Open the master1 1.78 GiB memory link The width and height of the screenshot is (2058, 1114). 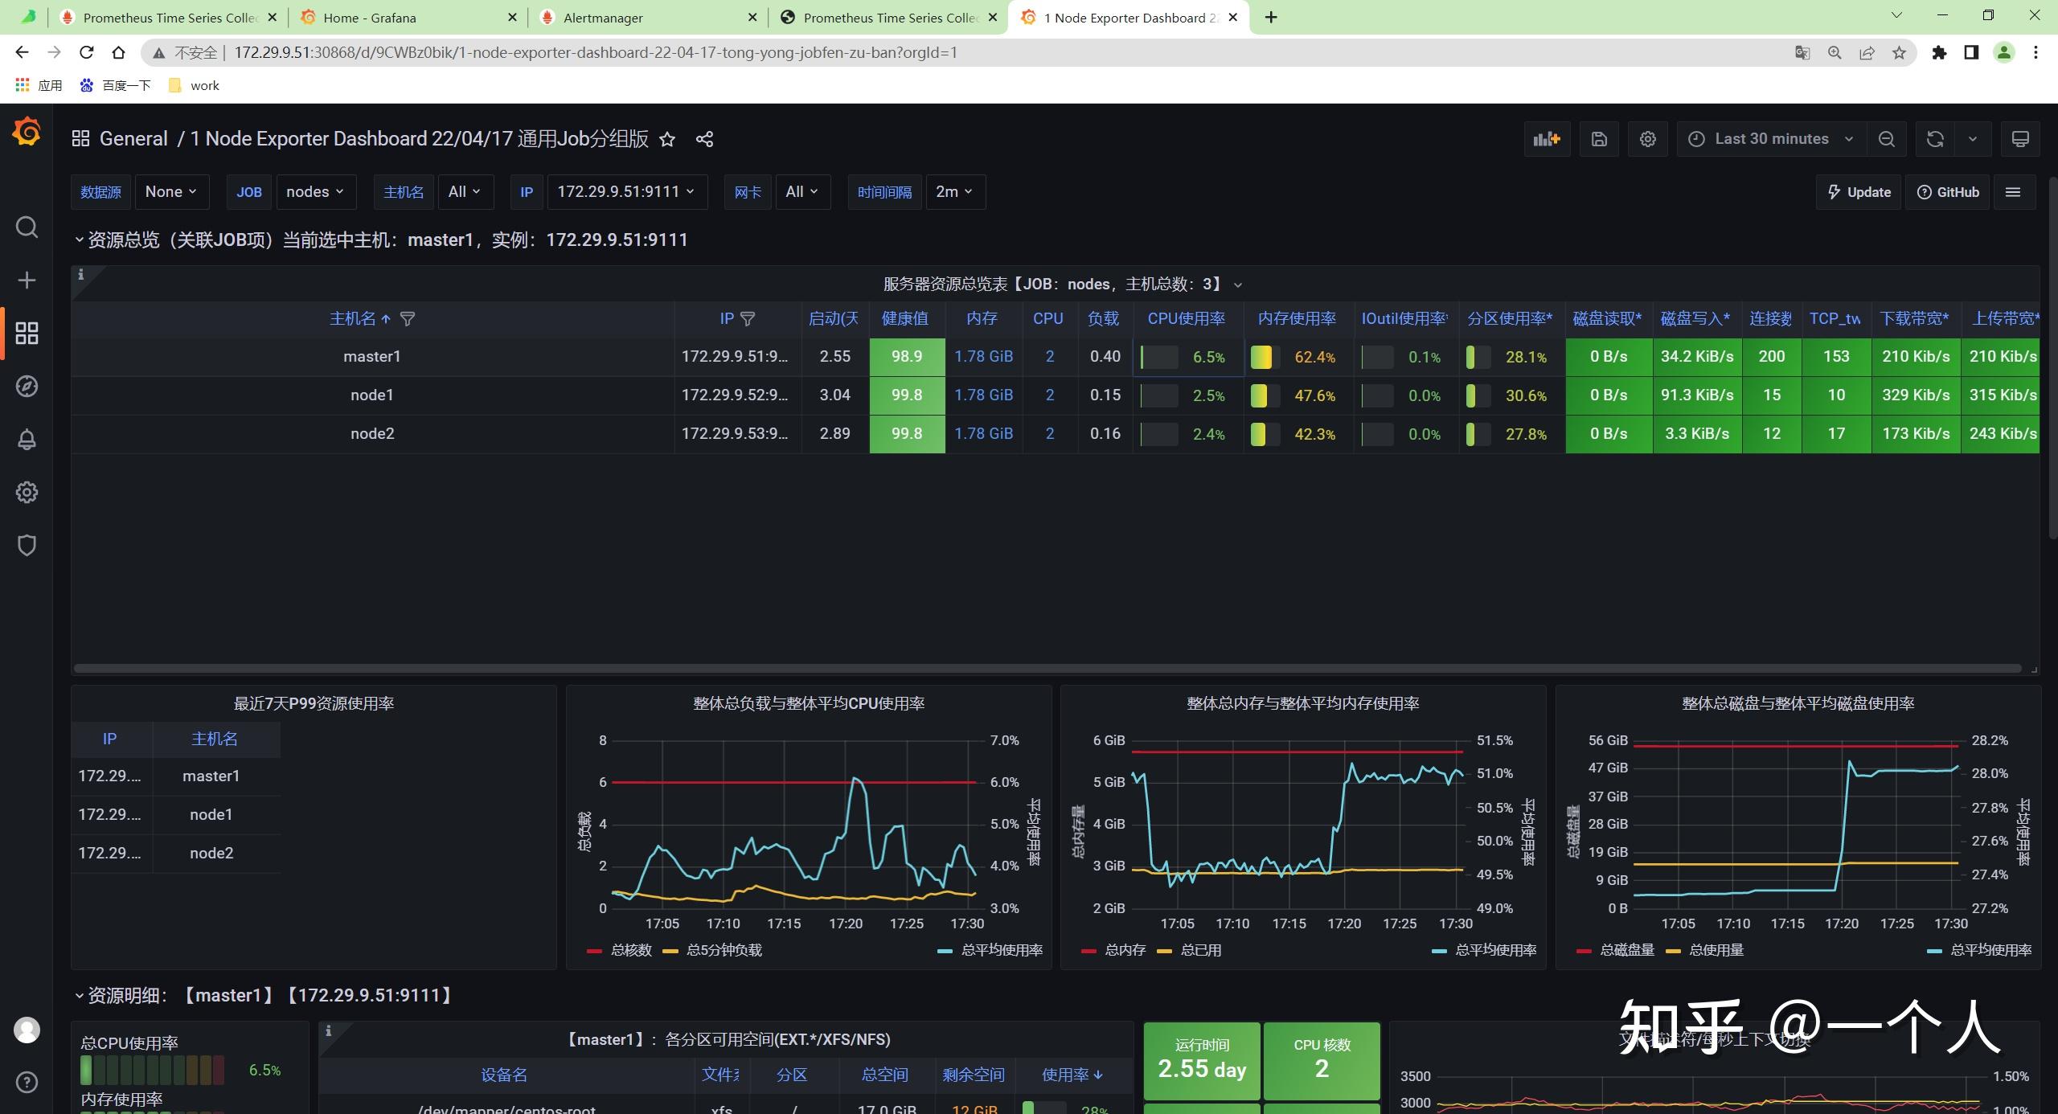pos(983,356)
